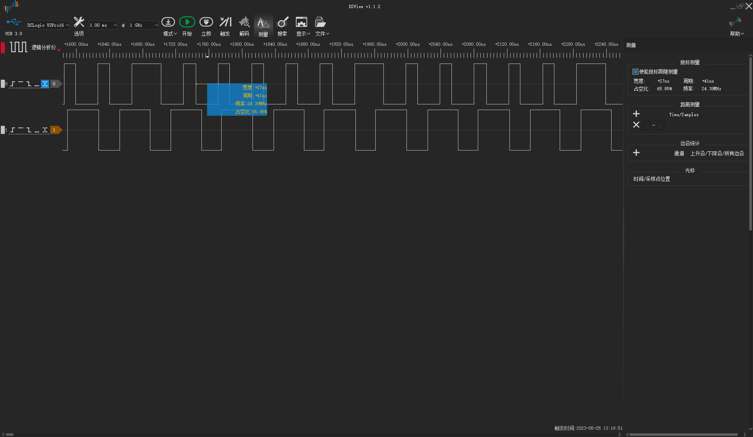Click the right panel horizontal scrollbar
Image resolution: width=753 pixels, height=437 pixels.
coord(683,435)
